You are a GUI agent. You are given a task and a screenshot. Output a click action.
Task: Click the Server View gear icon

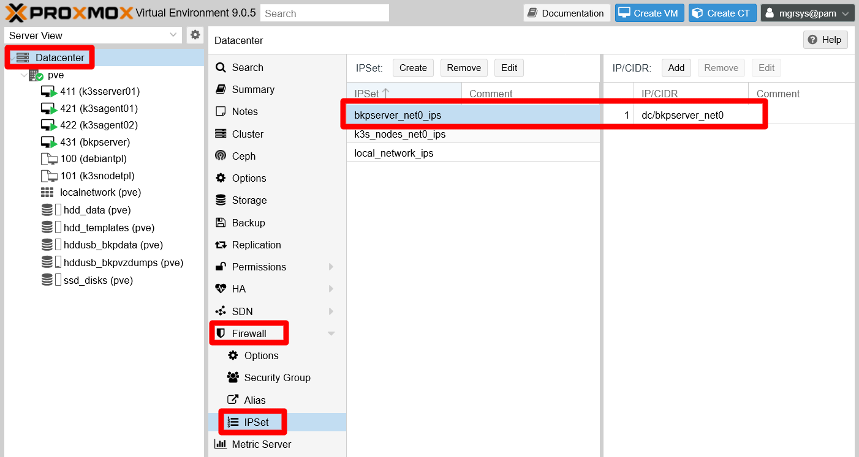pyautogui.click(x=195, y=35)
